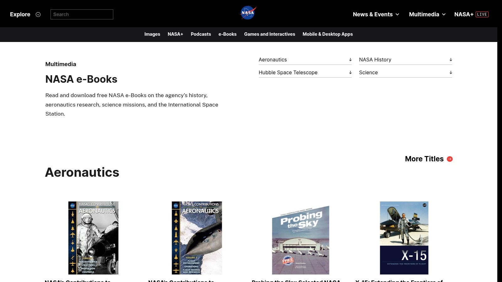Open the Images tab
502x282 pixels.
tap(152, 34)
